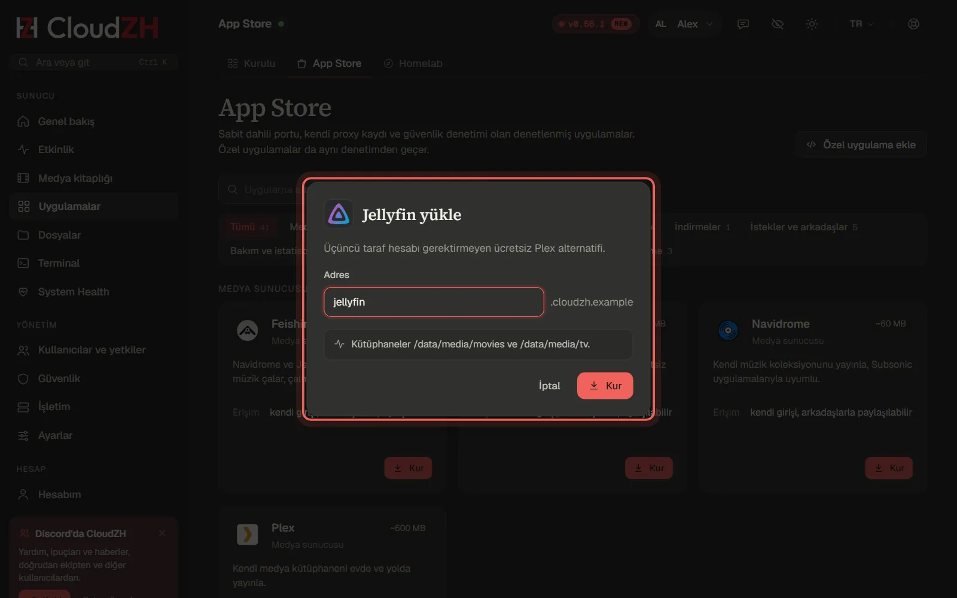Open System Health page
The width and height of the screenshot is (957, 598).
coord(93,292)
